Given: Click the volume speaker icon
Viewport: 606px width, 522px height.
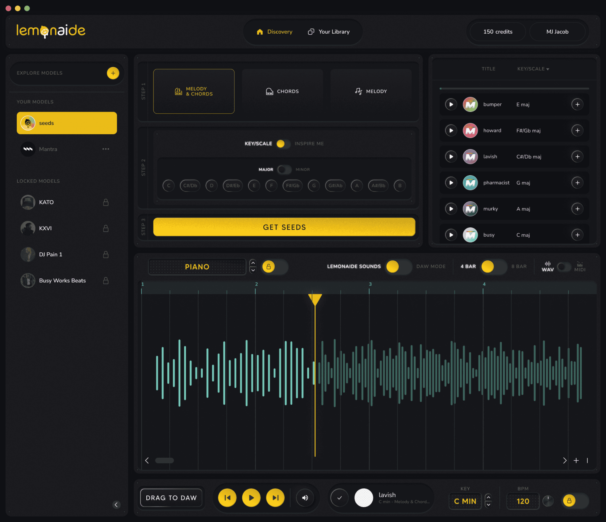Looking at the screenshot, I should (x=305, y=498).
